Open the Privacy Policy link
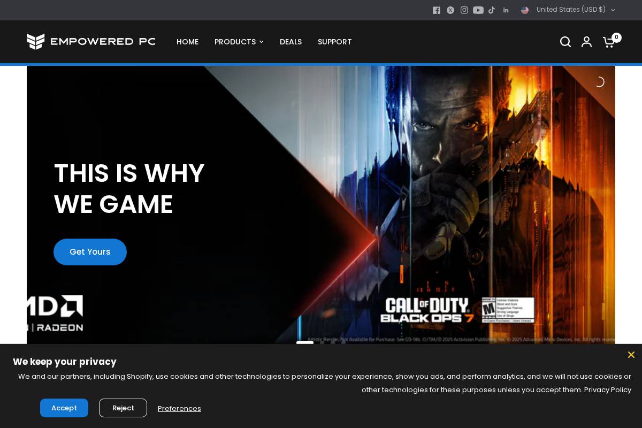Viewport: 642px width, 428px height. click(x=608, y=389)
